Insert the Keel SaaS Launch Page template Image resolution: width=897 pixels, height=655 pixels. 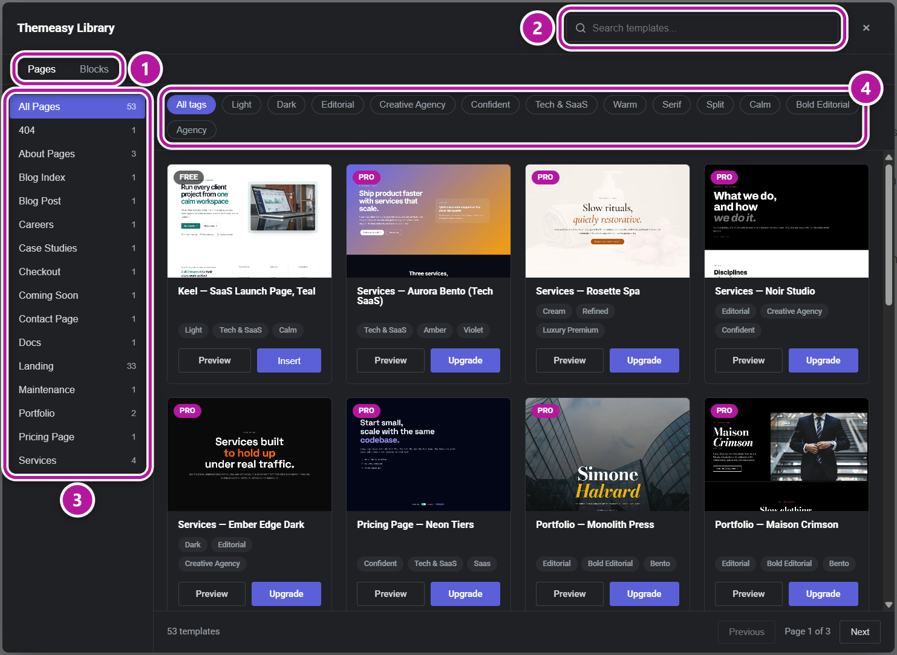tap(289, 360)
